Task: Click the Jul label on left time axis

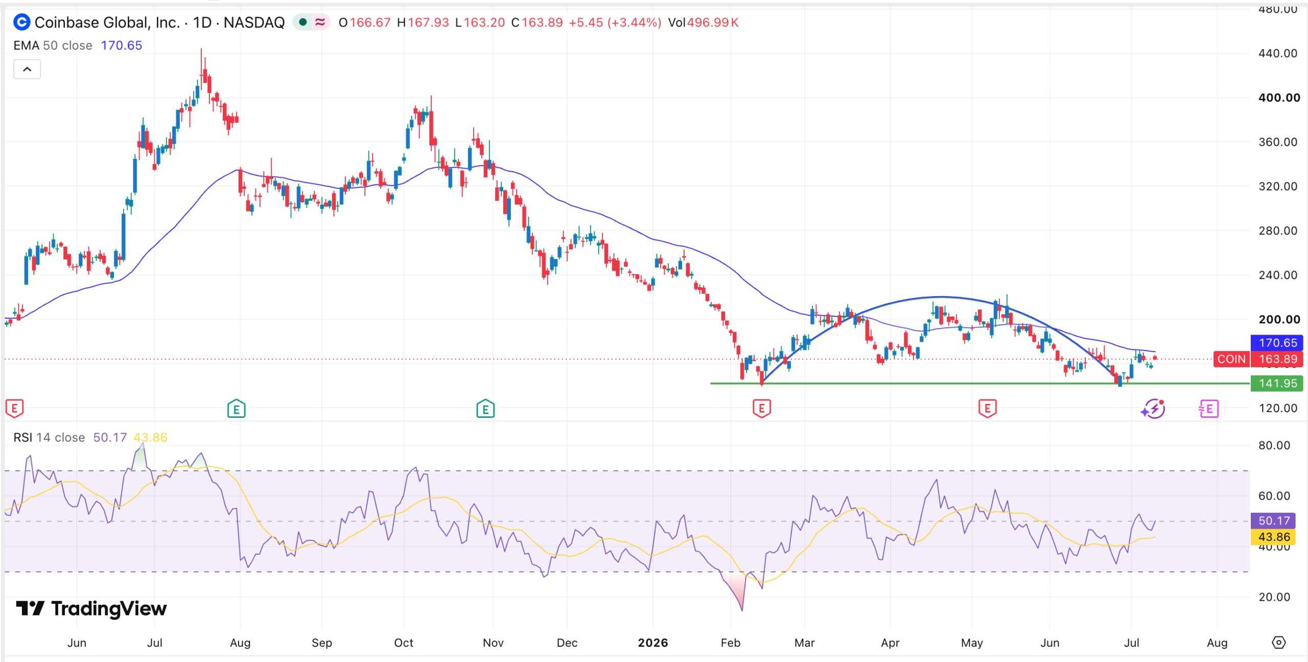Action: coord(155,643)
